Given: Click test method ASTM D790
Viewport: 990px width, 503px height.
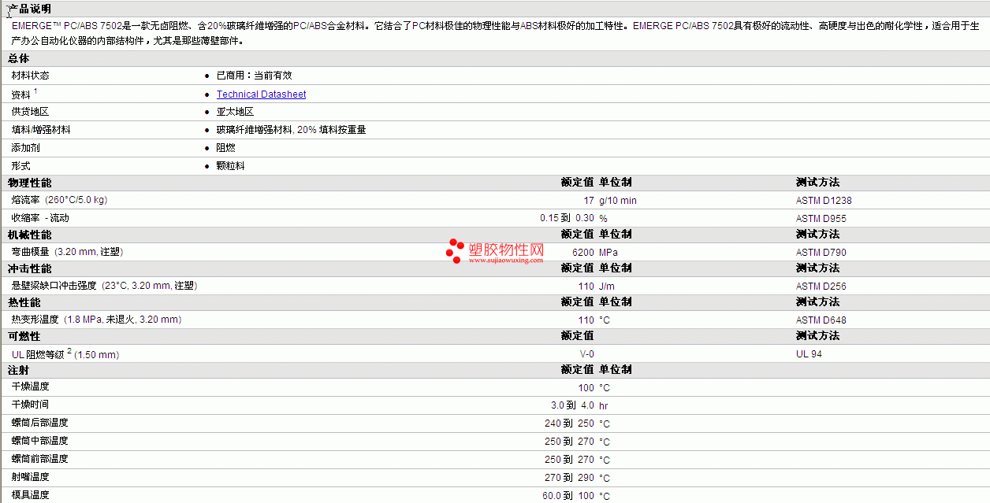Looking at the screenshot, I should pos(821,253).
